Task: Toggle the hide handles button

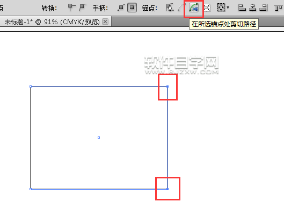Action: pyautogui.click(x=132, y=8)
